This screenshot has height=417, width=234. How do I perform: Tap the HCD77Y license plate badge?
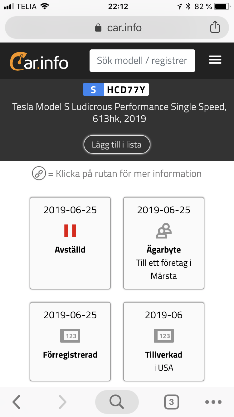116,90
